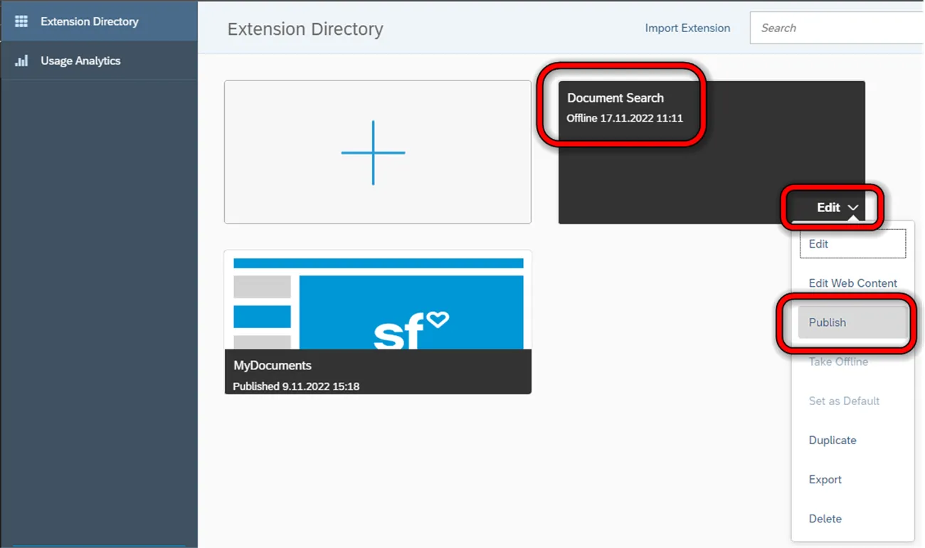Select Set as Default menu entry
The image size is (925, 548).
(852, 401)
